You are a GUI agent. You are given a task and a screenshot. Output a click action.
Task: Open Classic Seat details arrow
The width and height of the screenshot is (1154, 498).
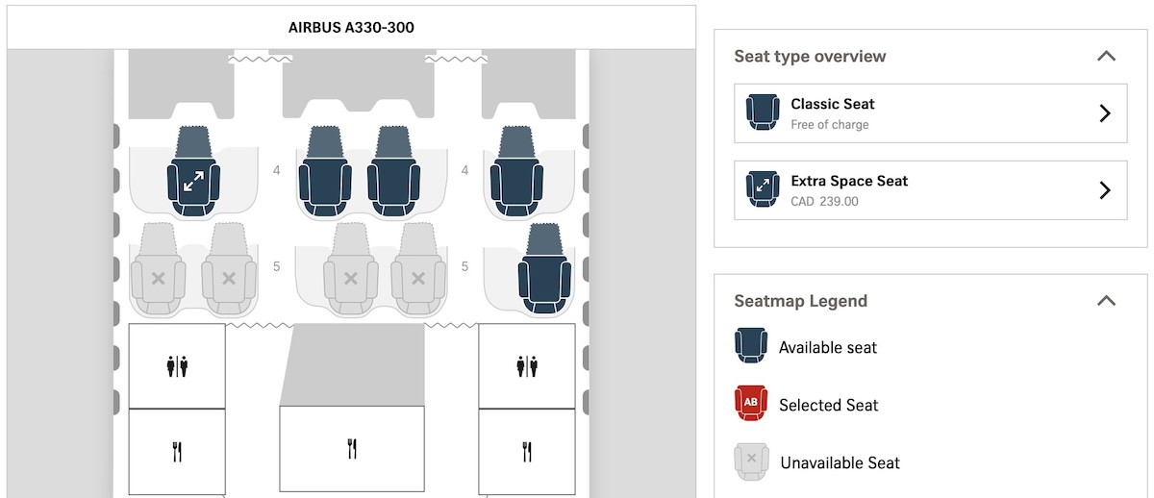(x=1105, y=113)
